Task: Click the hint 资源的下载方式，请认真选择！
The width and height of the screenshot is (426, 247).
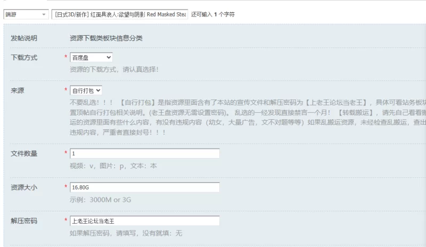Action: (114, 70)
